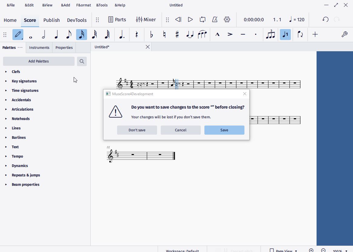Switch to the Publish tab
This screenshot has width=353, height=252.
pos(52,20)
